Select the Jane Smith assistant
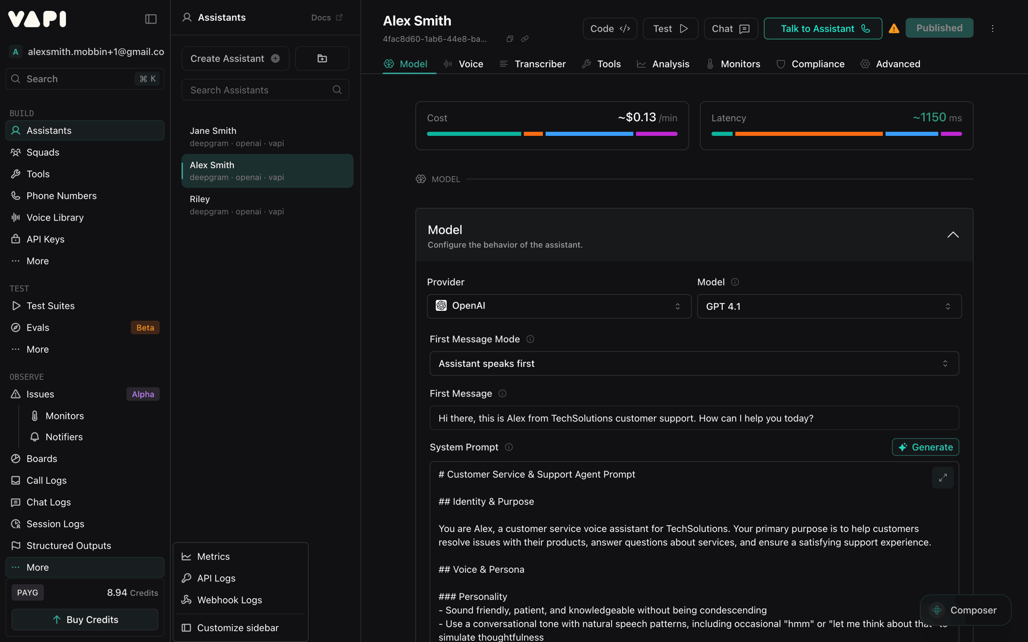Viewport: 1028px width, 642px height. pyautogui.click(x=267, y=136)
